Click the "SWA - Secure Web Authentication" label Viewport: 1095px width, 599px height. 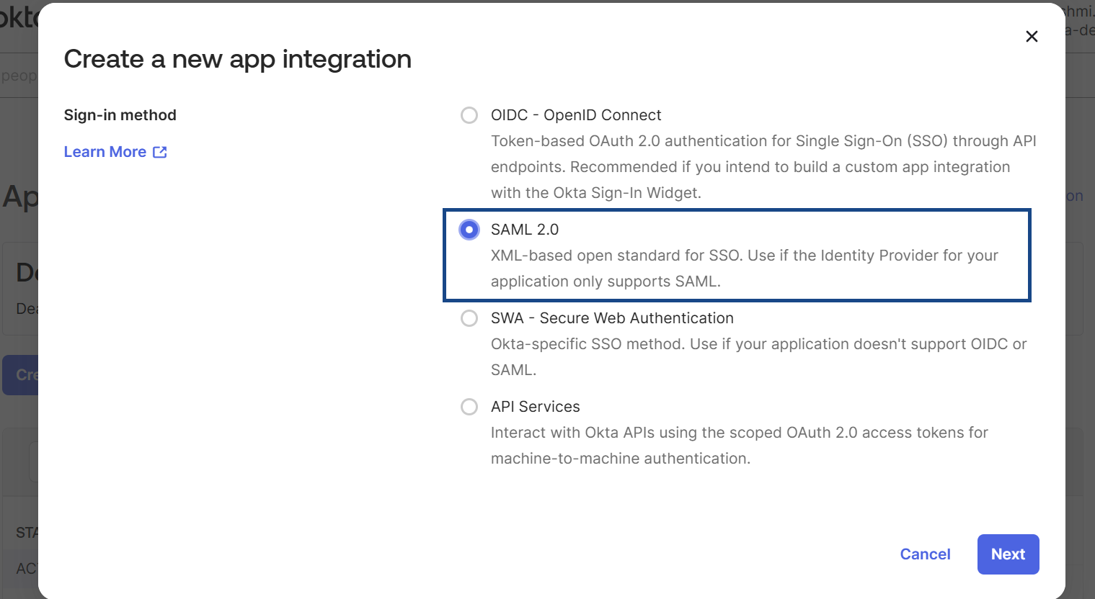[612, 318]
